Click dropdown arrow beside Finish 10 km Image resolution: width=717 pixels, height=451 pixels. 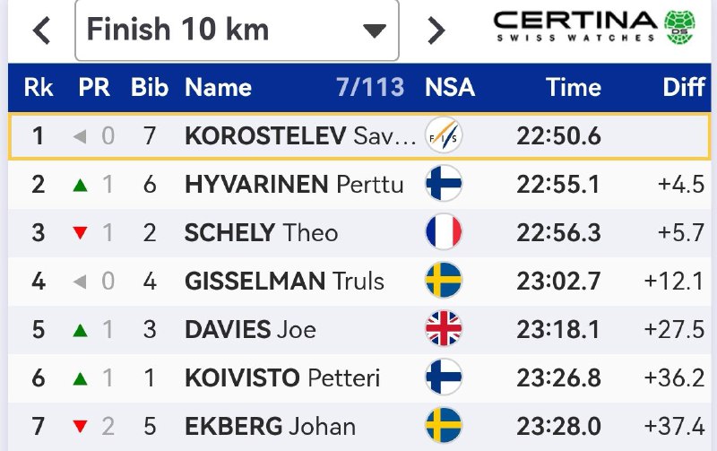[x=375, y=31]
